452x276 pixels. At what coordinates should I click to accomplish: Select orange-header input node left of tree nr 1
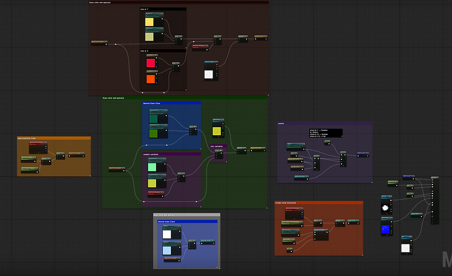coord(99,43)
